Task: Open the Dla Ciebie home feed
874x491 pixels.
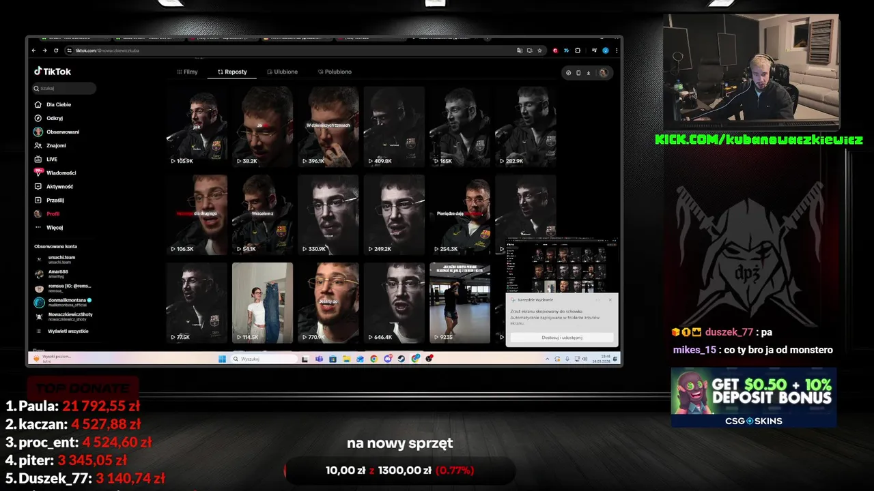Action: (53, 104)
